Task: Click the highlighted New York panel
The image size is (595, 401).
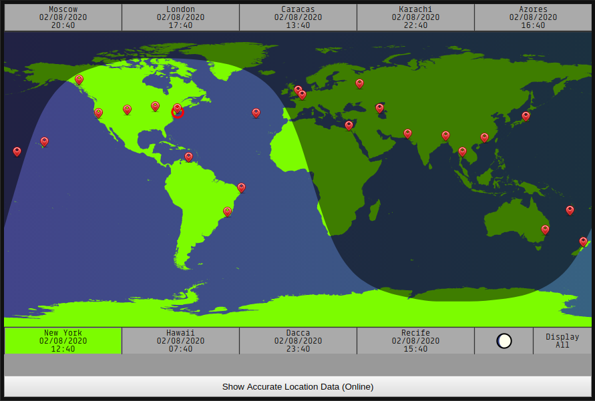Action: [63, 341]
